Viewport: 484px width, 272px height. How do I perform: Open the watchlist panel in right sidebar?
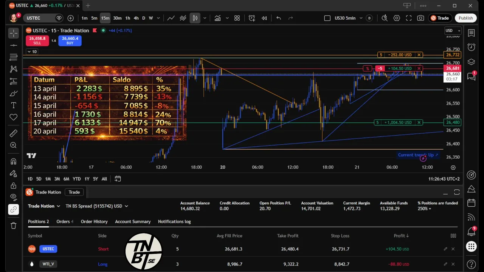tap(471, 33)
